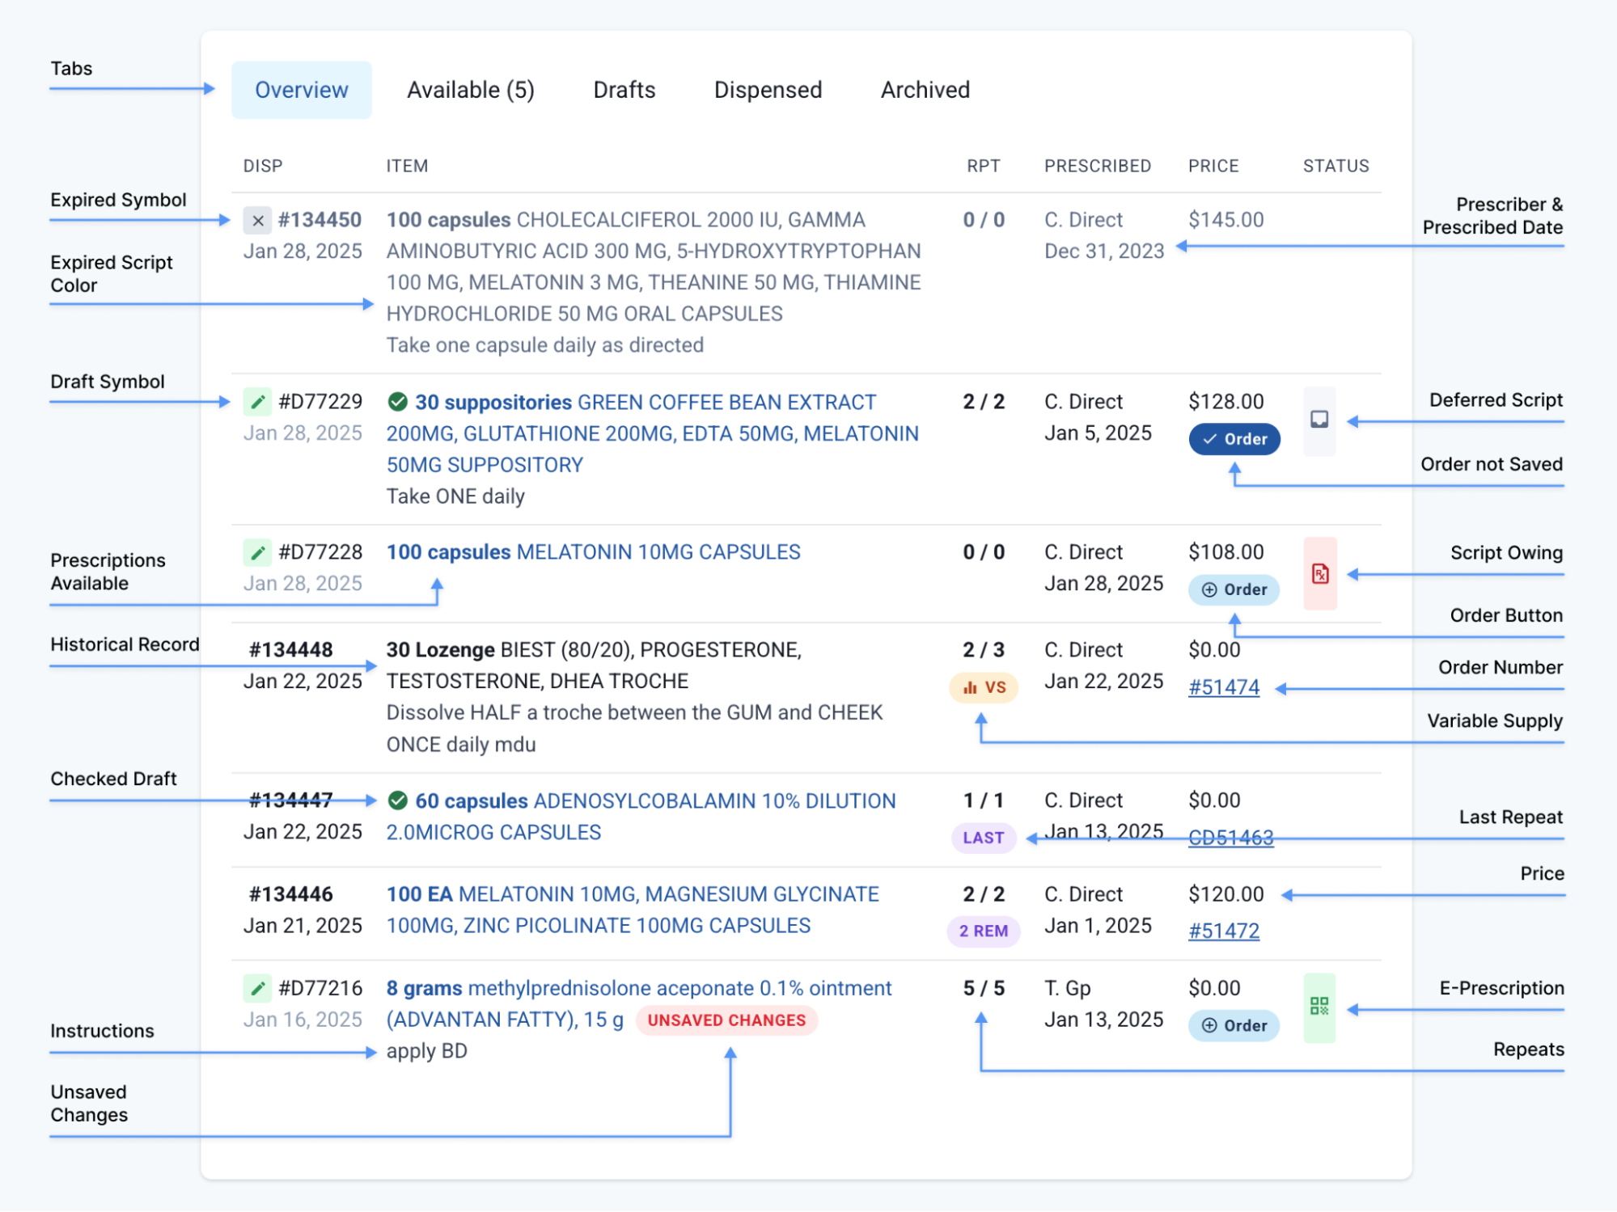
Task: Select the Drafts tab
Action: tap(623, 90)
